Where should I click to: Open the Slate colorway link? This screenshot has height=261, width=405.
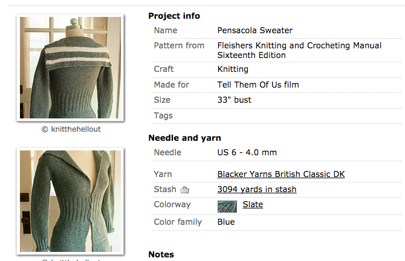point(253,205)
